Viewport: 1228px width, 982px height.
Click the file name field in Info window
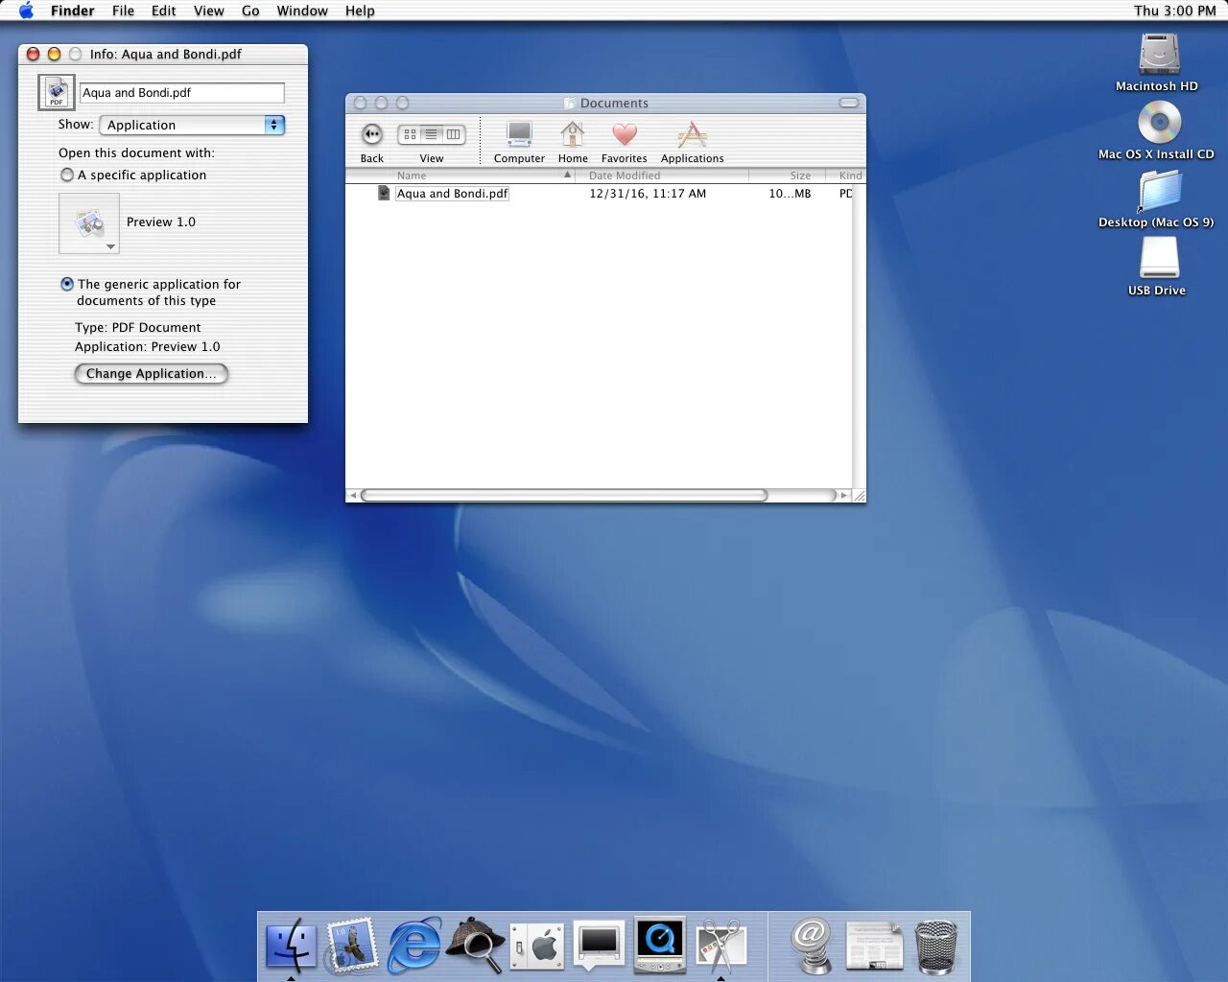(x=182, y=92)
